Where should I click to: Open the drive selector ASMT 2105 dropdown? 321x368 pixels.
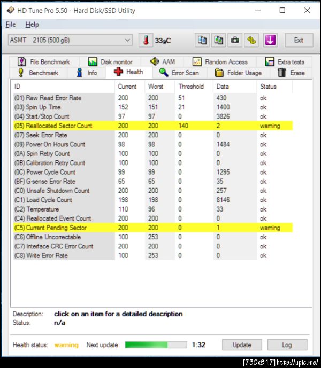tap(70, 40)
